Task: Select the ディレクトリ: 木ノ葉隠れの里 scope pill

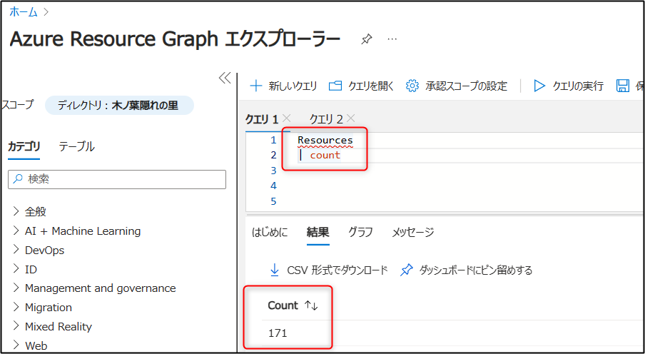Action: (x=119, y=106)
